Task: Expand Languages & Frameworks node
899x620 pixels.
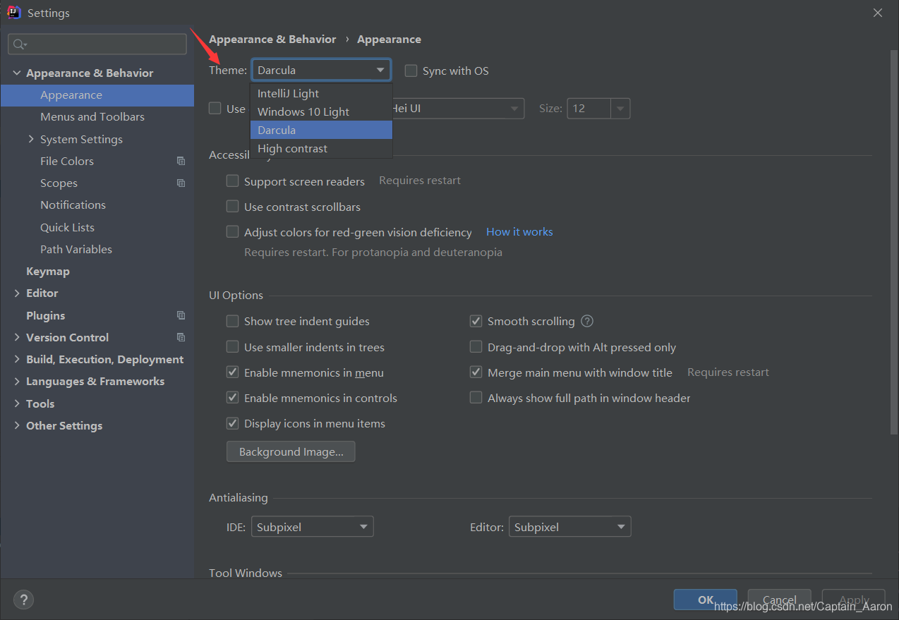Action: 17,381
